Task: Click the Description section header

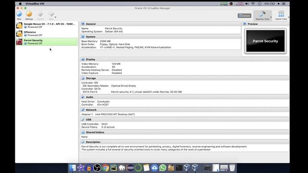Action: pos(185,142)
